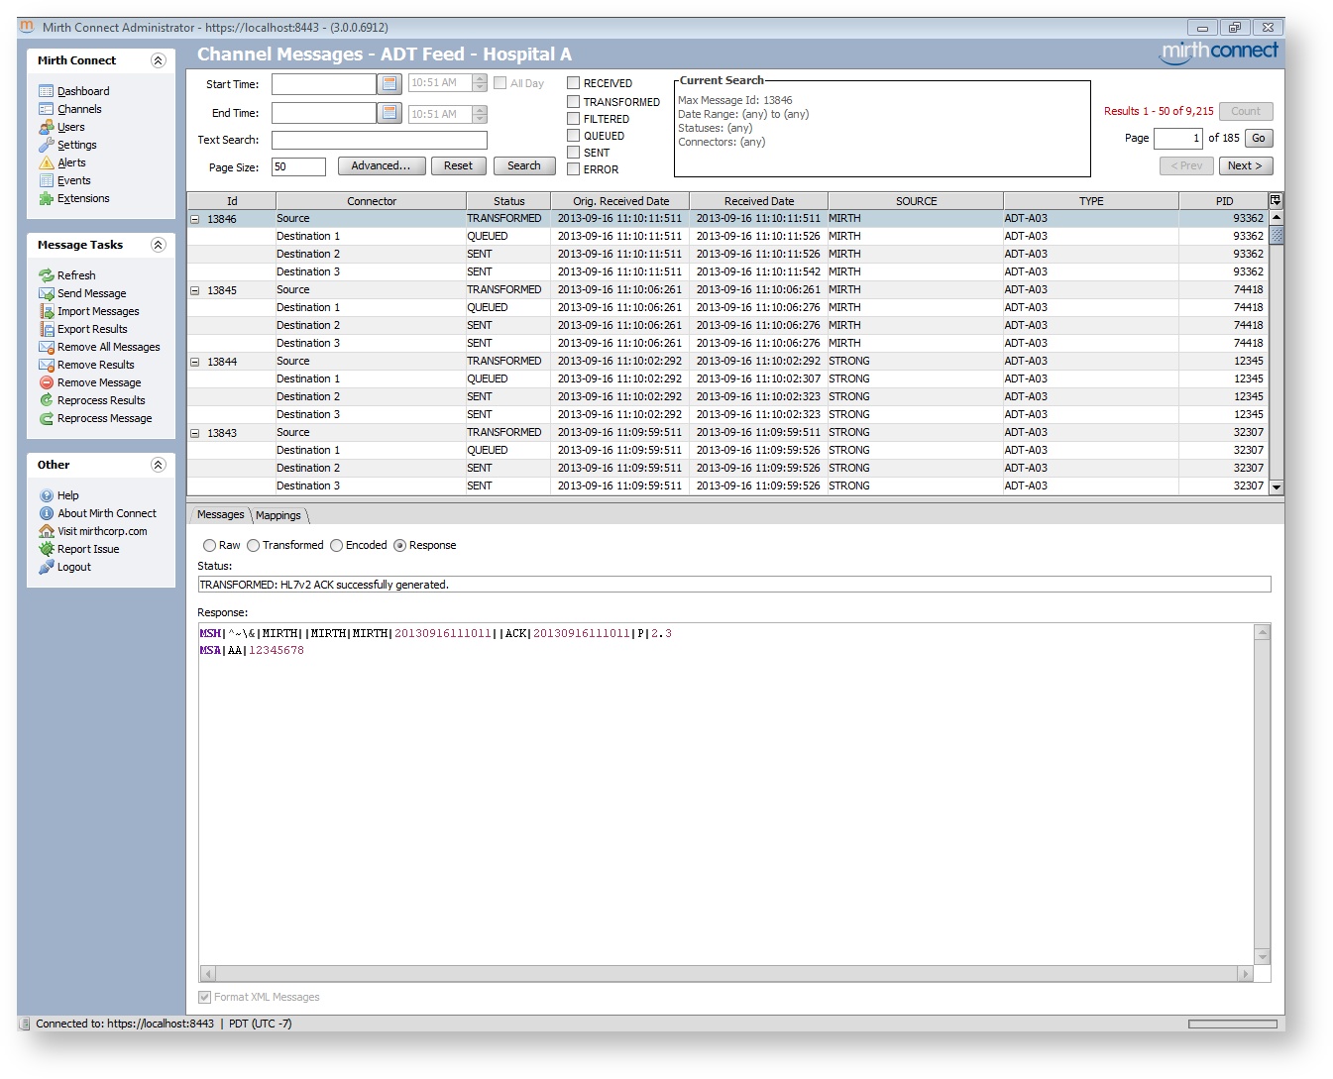Enable the QUEUED status checkbox
The width and height of the screenshot is (1333, 1079).
click(573, 135)
